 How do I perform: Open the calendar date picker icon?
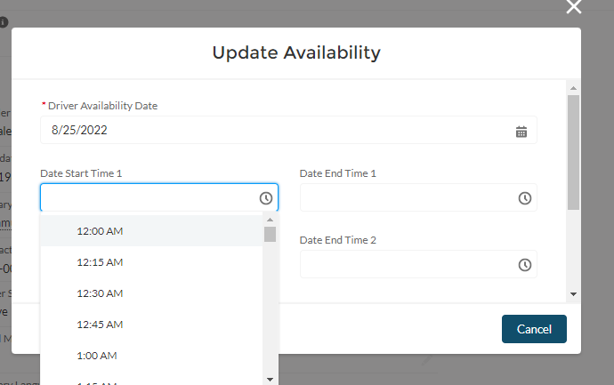(521, 131)
